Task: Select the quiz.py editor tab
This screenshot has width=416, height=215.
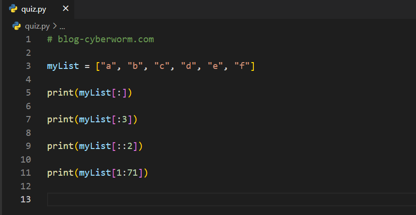Action: point(34,9)
